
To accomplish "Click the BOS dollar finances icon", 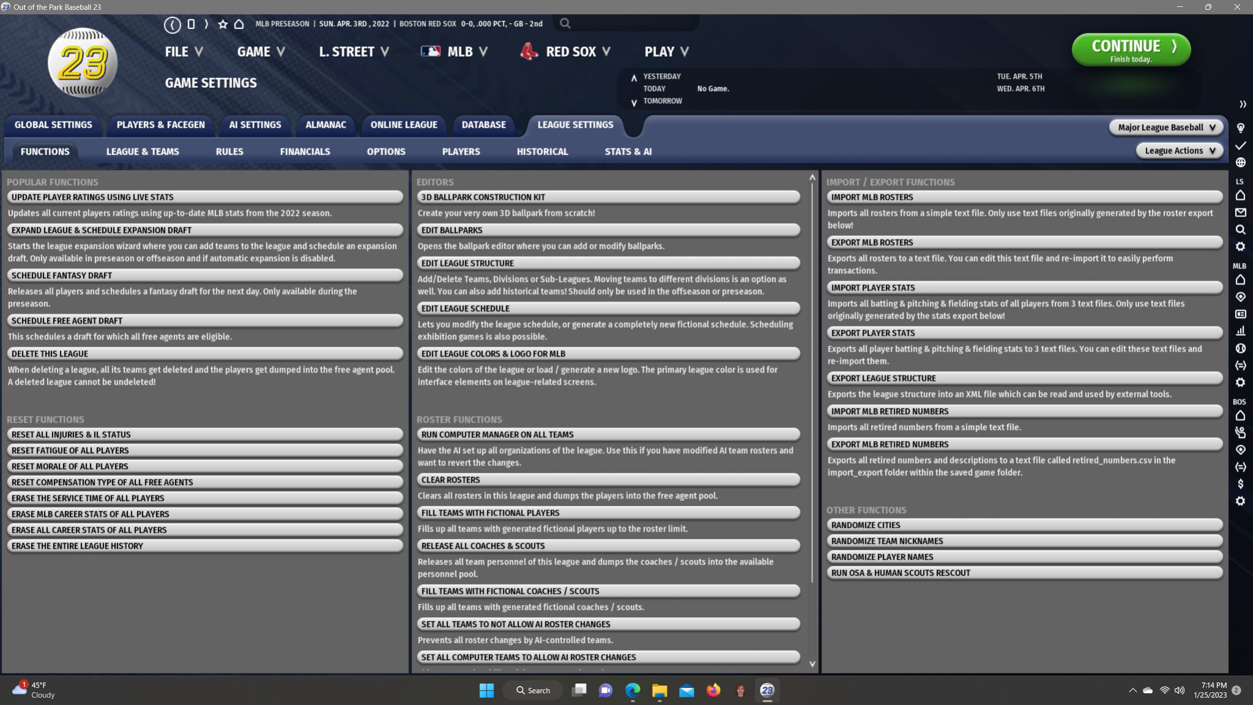I will coord(1240,484).
